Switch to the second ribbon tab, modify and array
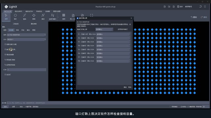 [x=18, y=11]
